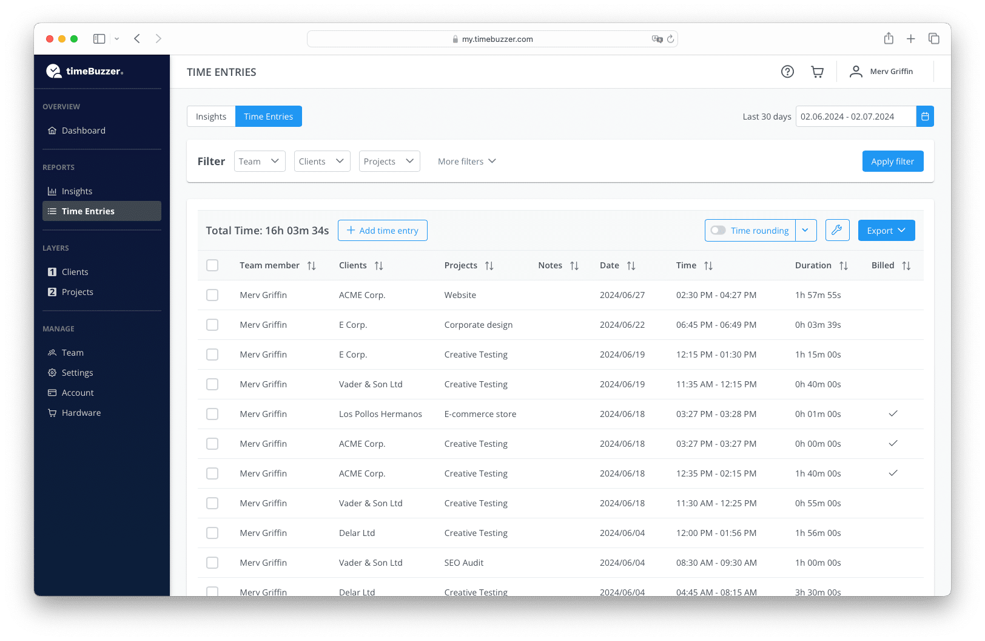985x641 pixels.
Task: Open the shopping cart icon
Action: (x=817, y=71)
